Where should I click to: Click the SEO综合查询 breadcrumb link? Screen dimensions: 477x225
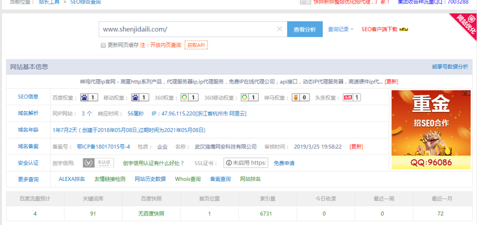tap(85, 2)
